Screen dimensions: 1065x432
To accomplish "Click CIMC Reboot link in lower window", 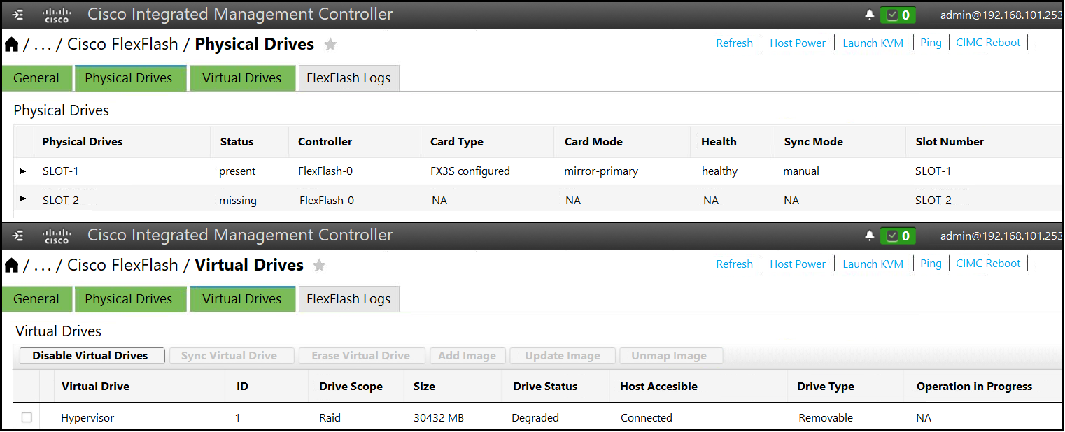I will pos(988,264).
